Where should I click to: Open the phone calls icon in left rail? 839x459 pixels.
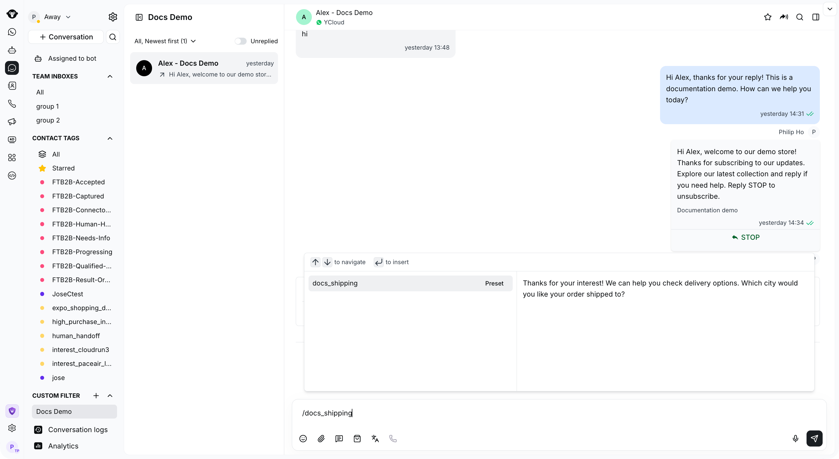pos(12,103)
